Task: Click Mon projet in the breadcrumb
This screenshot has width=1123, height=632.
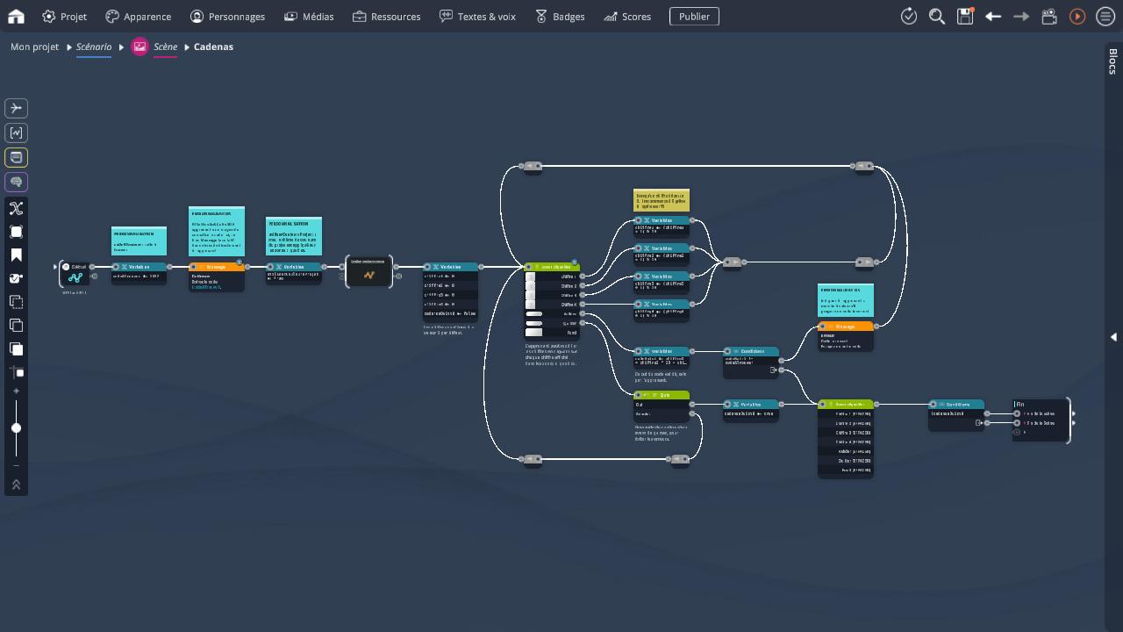Action: pos(34,47)
